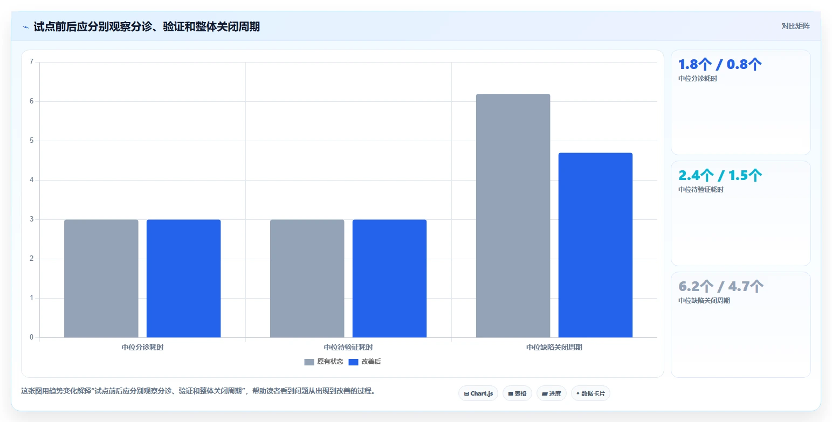Click the blue bar for 中位待验证耗时
This screenshot has height=422, width=832.
[x=389, y=279]
